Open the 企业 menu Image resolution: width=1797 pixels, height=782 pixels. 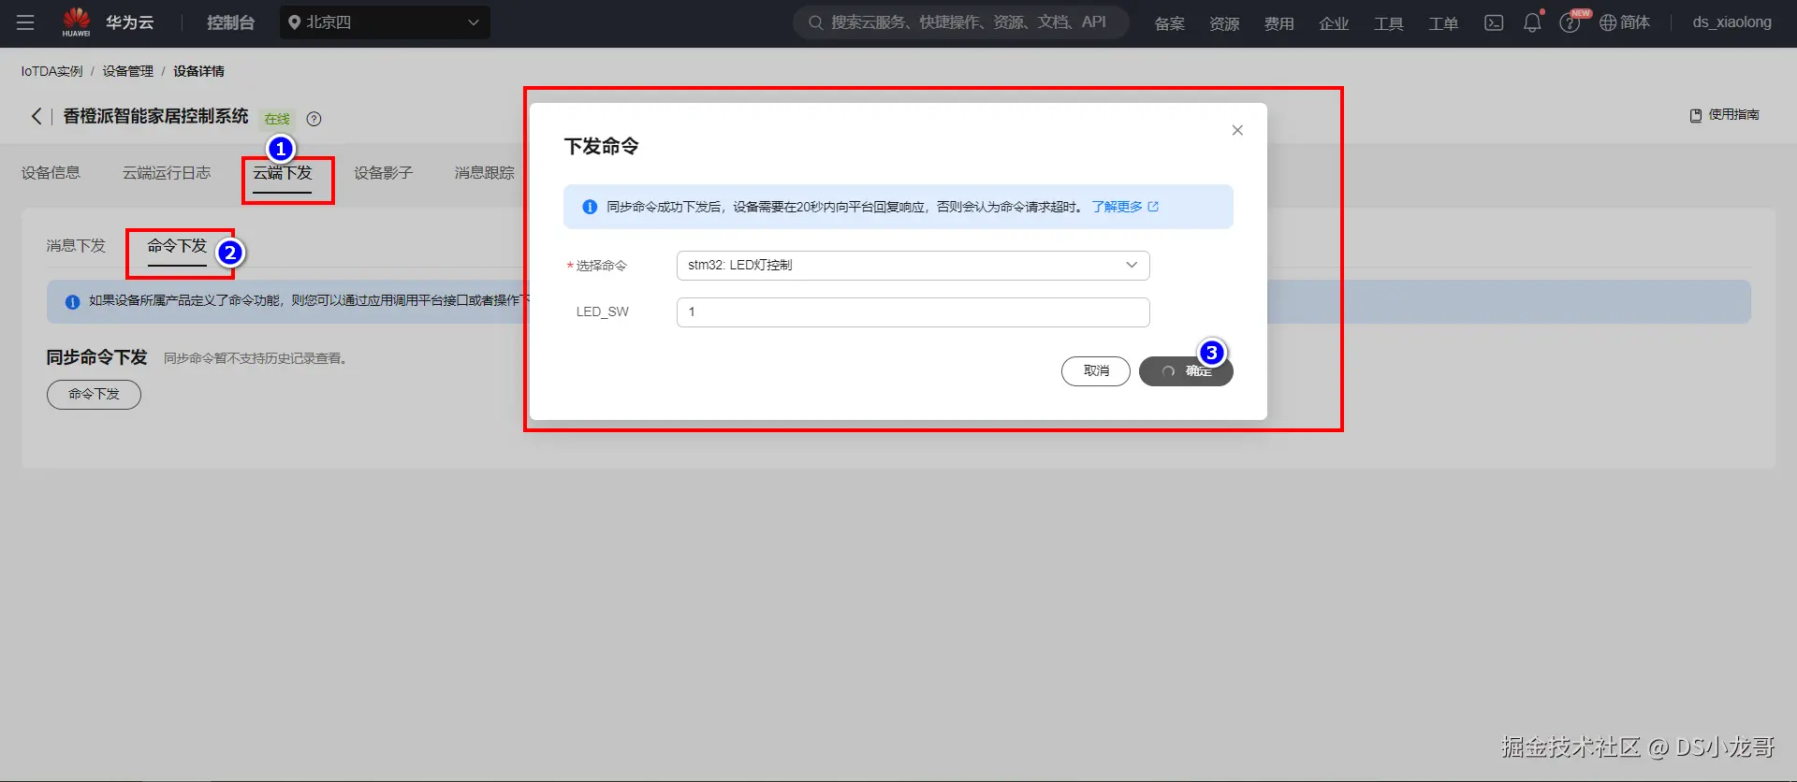[x=1334, y=23]
